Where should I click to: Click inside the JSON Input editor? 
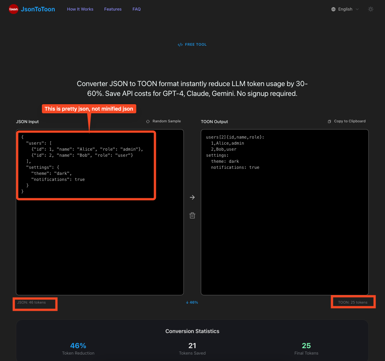pos(100,211)
